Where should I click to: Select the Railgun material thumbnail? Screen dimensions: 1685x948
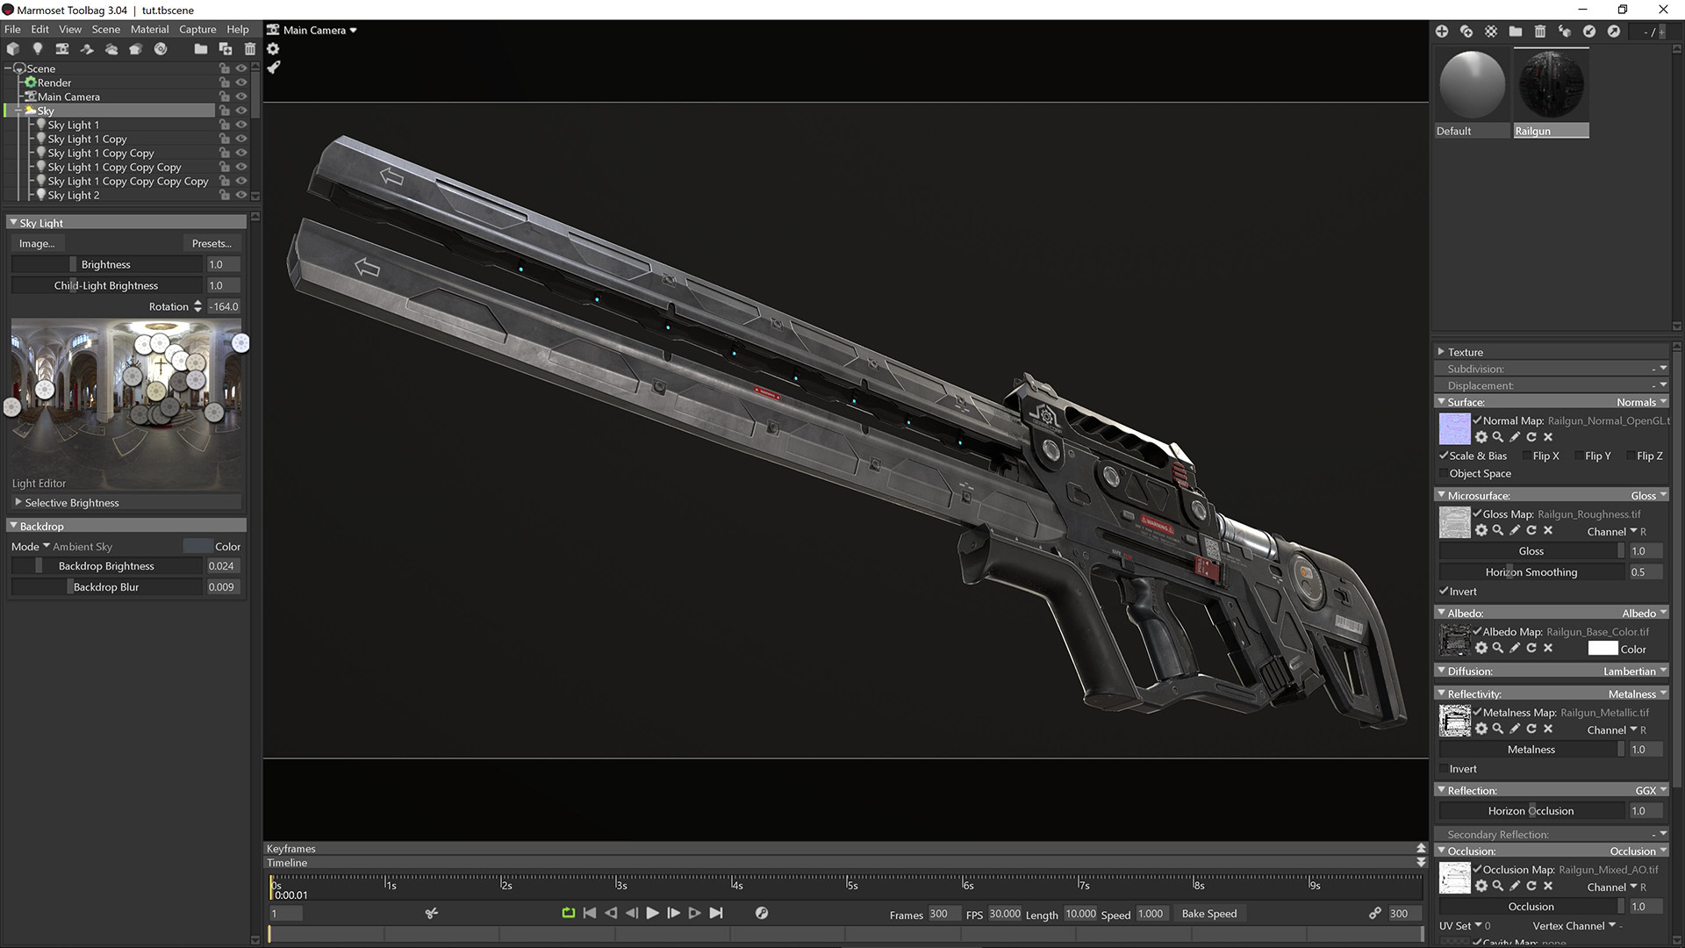point(1551,93)
